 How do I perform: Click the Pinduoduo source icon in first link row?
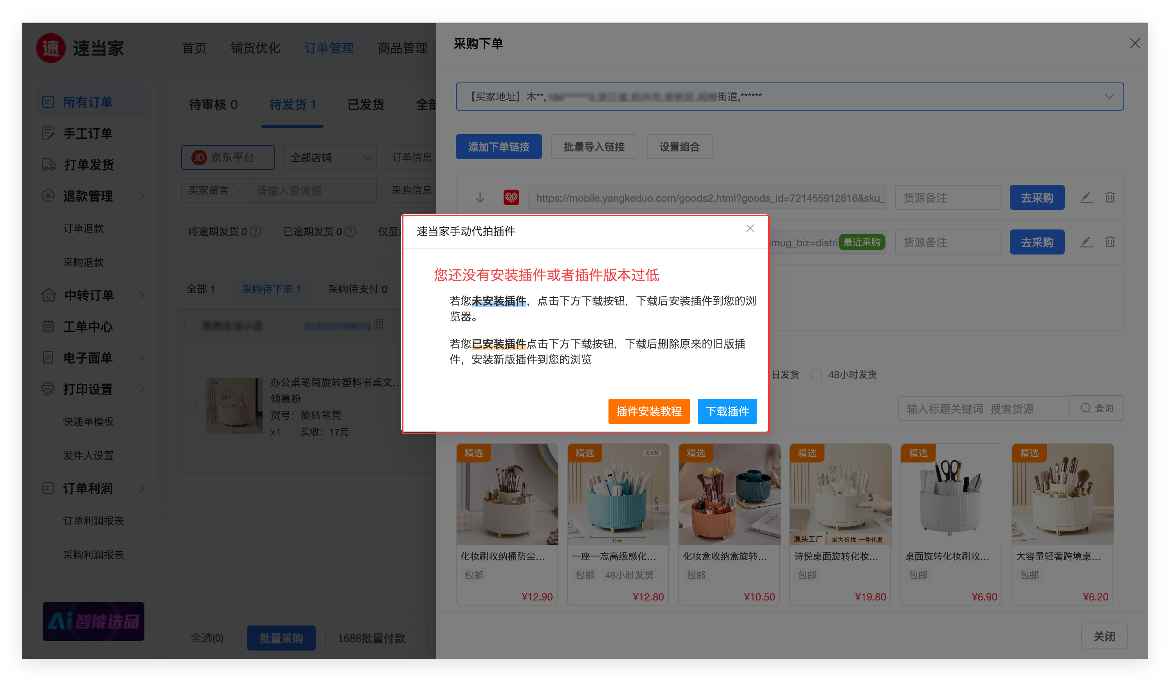511,198
